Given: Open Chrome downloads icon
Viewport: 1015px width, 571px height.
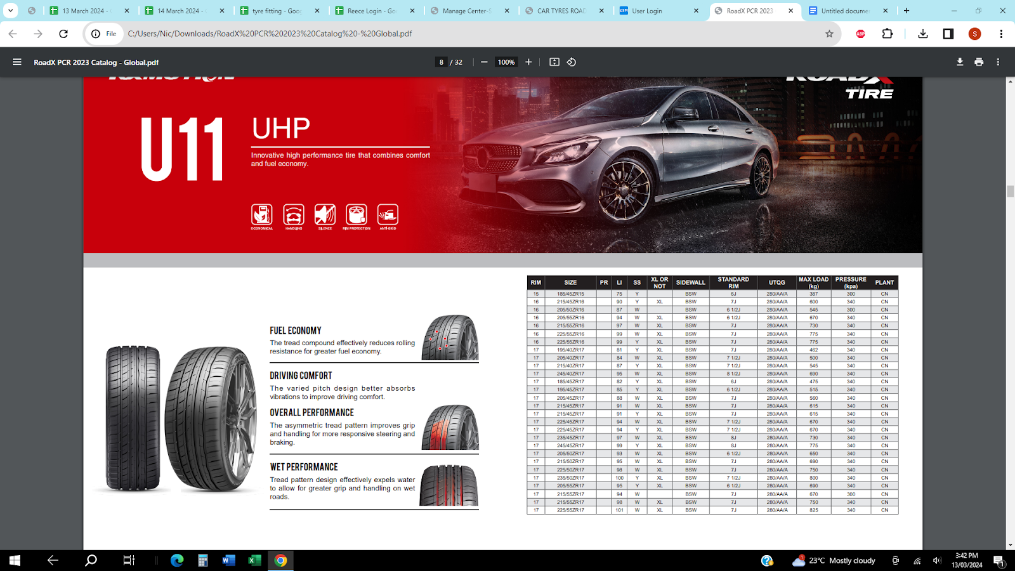Looking at the screenshot, I should click(x=923, y=34).
